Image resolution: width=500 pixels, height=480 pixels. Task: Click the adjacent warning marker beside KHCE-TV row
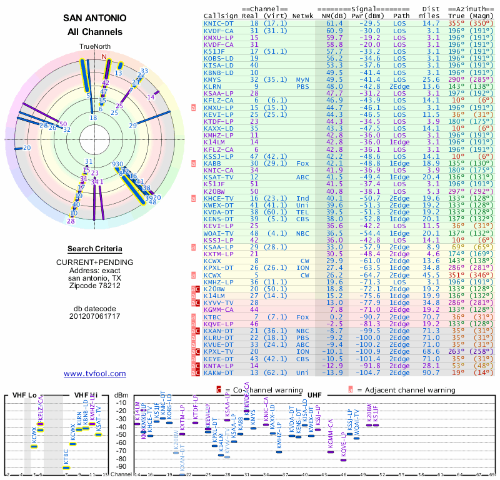tap(193, 198)
